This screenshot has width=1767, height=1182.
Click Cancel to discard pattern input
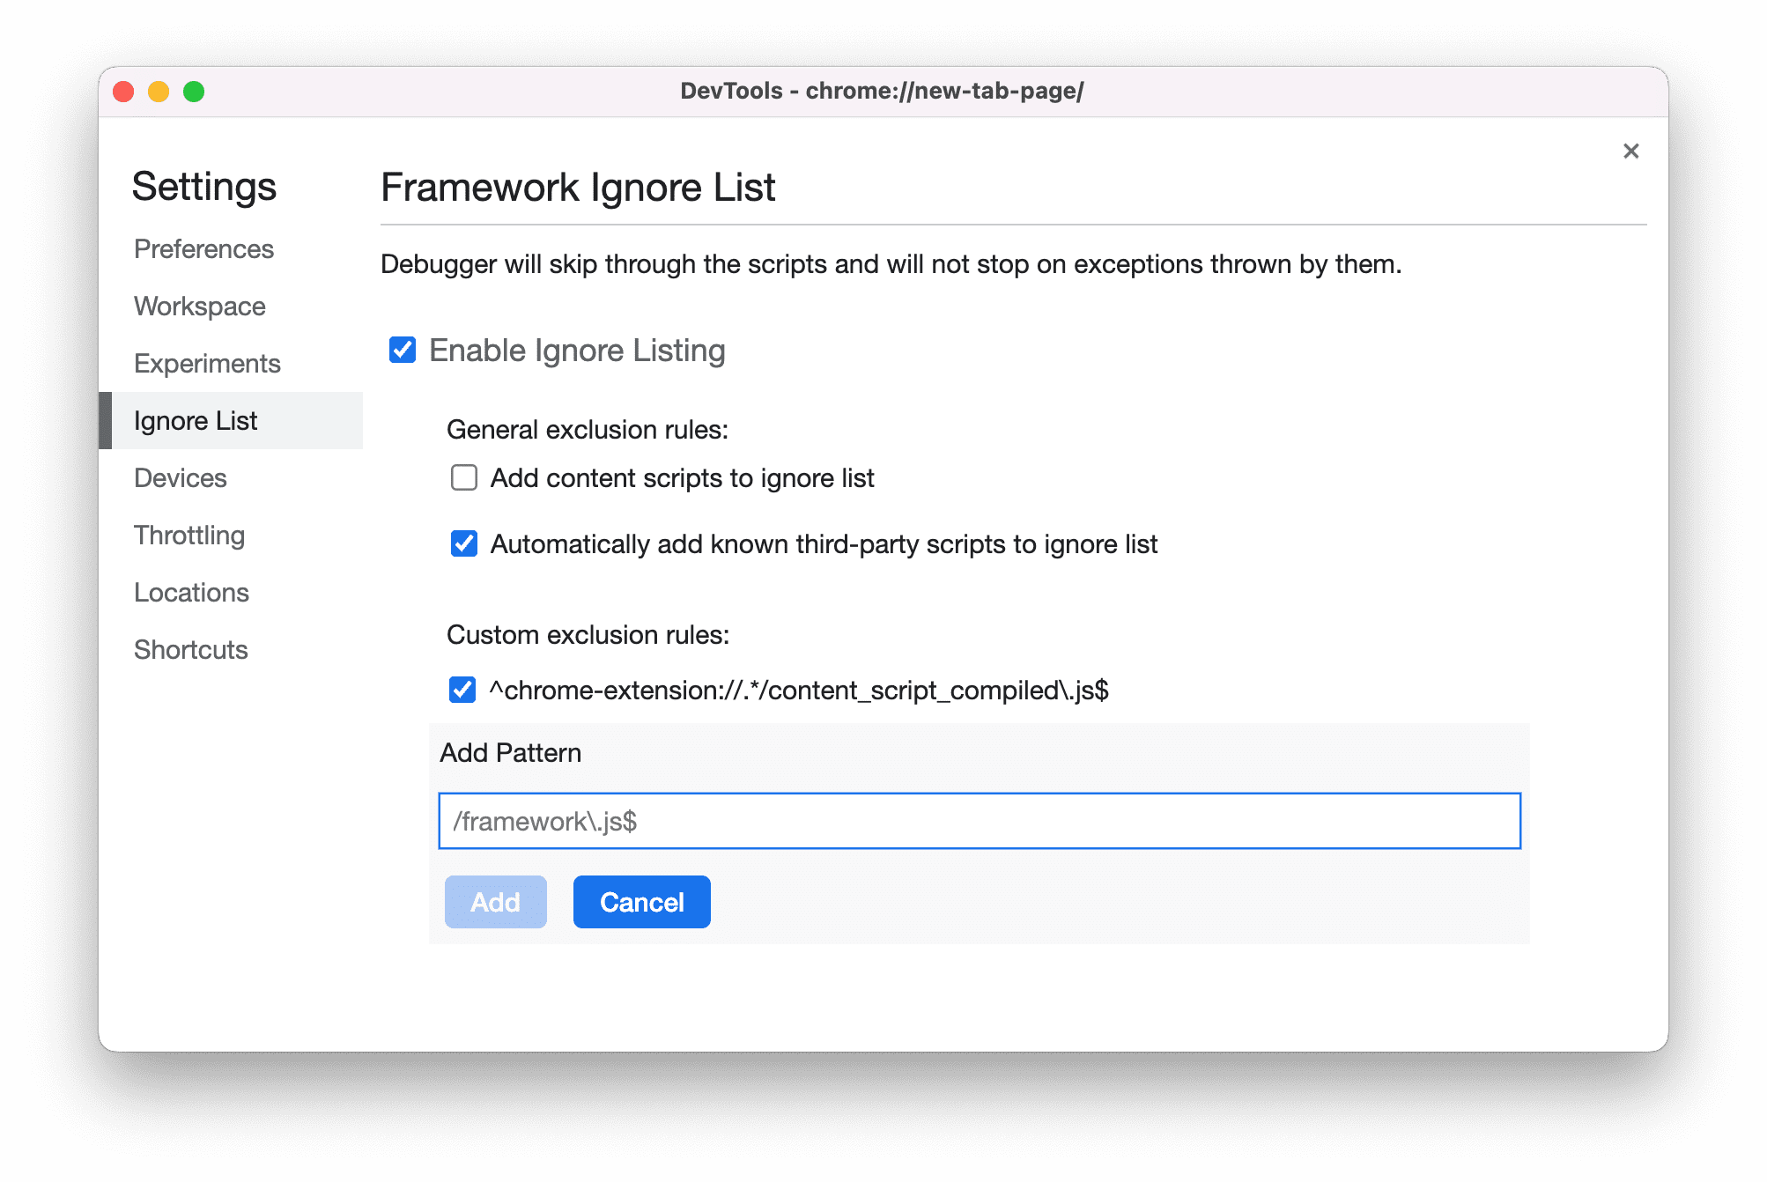(644, 902)
